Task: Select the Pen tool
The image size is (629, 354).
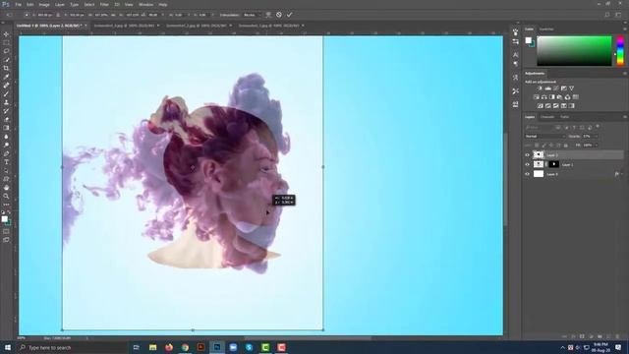Action: tap(6, 153)
